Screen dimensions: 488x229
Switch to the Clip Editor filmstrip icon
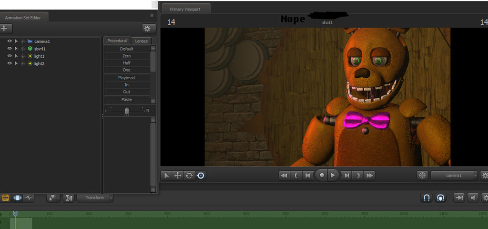coord(5,198)
